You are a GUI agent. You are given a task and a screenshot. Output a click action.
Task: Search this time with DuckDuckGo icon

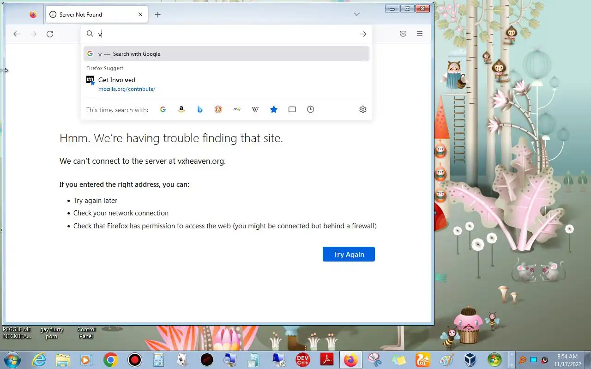218,109
